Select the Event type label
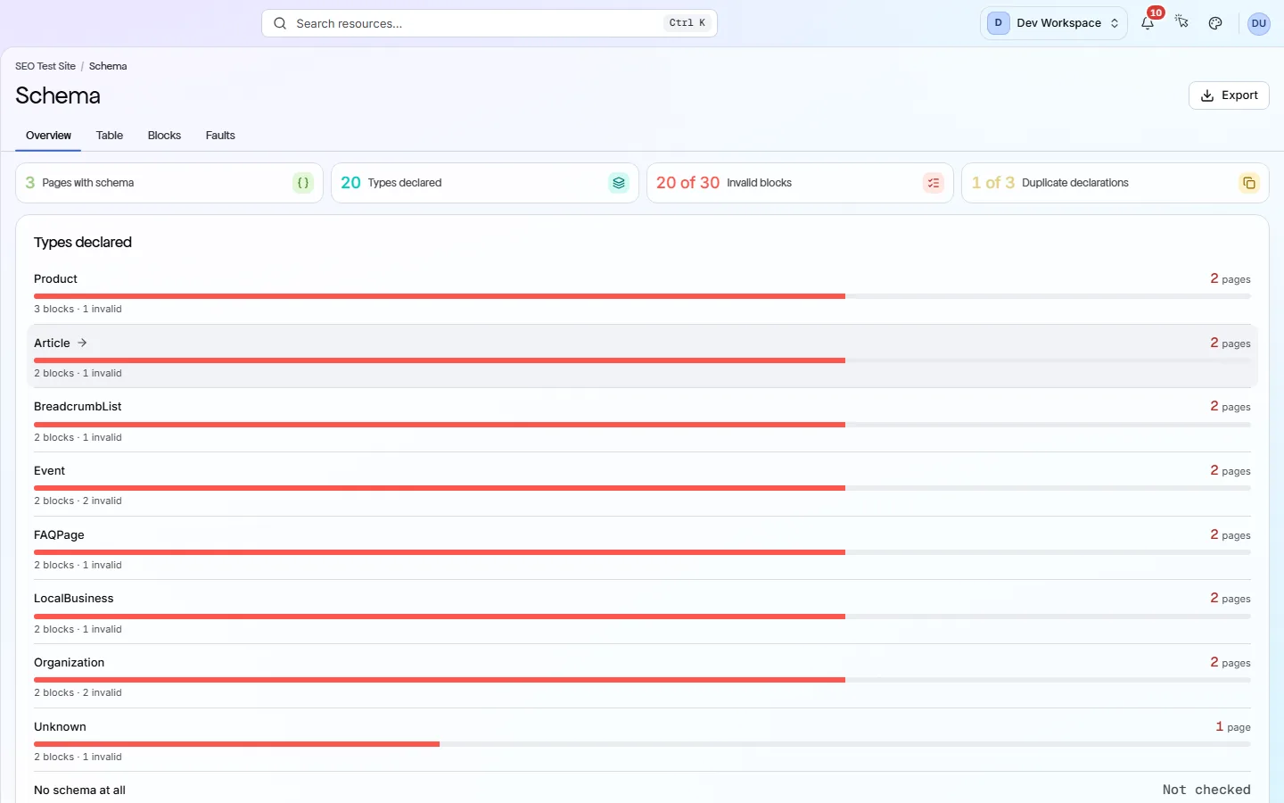The width and height of the screenshot is (1284, 803). [49, 471]
